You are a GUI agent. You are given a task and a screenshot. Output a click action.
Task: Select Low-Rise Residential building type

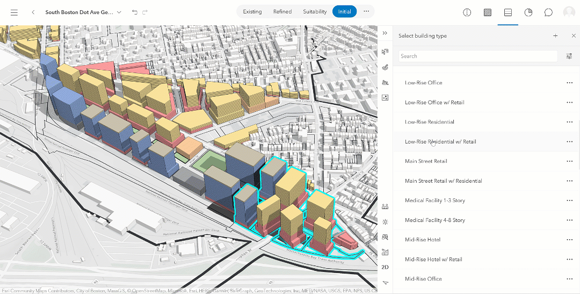click(430, 122)
